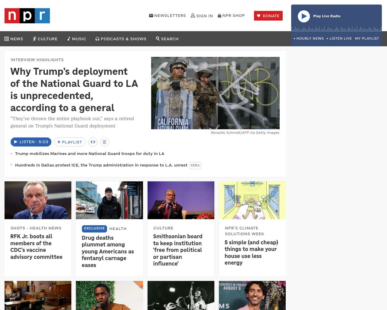Open the RFK Jr. photo thumbnail
Screen dimensions: 387x310
[x=38, y=200]
